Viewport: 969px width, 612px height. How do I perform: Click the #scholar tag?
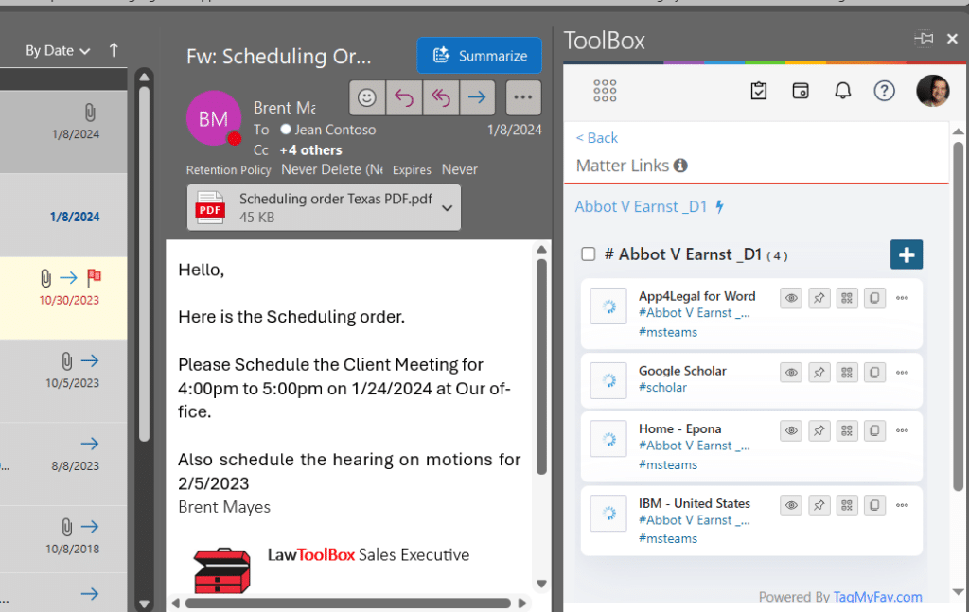(662, 388)
